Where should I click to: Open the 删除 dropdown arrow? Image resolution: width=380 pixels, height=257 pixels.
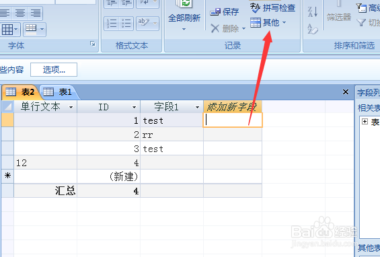point(243,29)
